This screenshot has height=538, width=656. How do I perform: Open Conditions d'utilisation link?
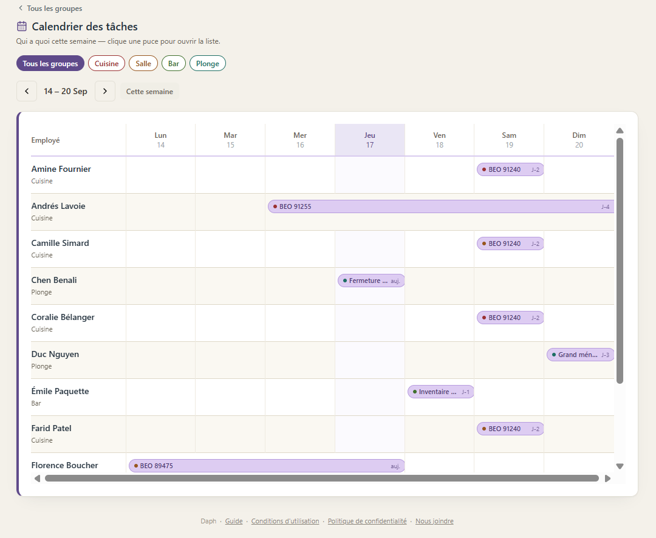click(285, 521)
